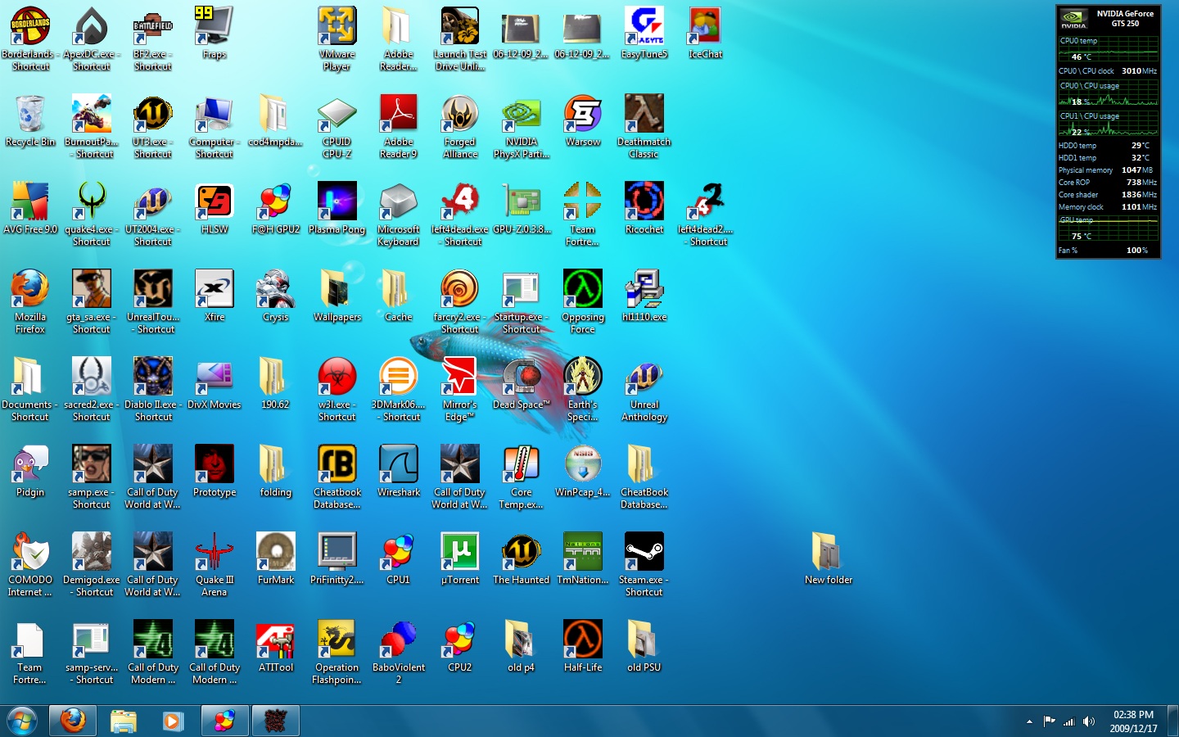Image resolution: width=1179 pixels, height=737 pixels.
Task: Select the left4dead.exe shortcut icon
Action: click(460, 201)
